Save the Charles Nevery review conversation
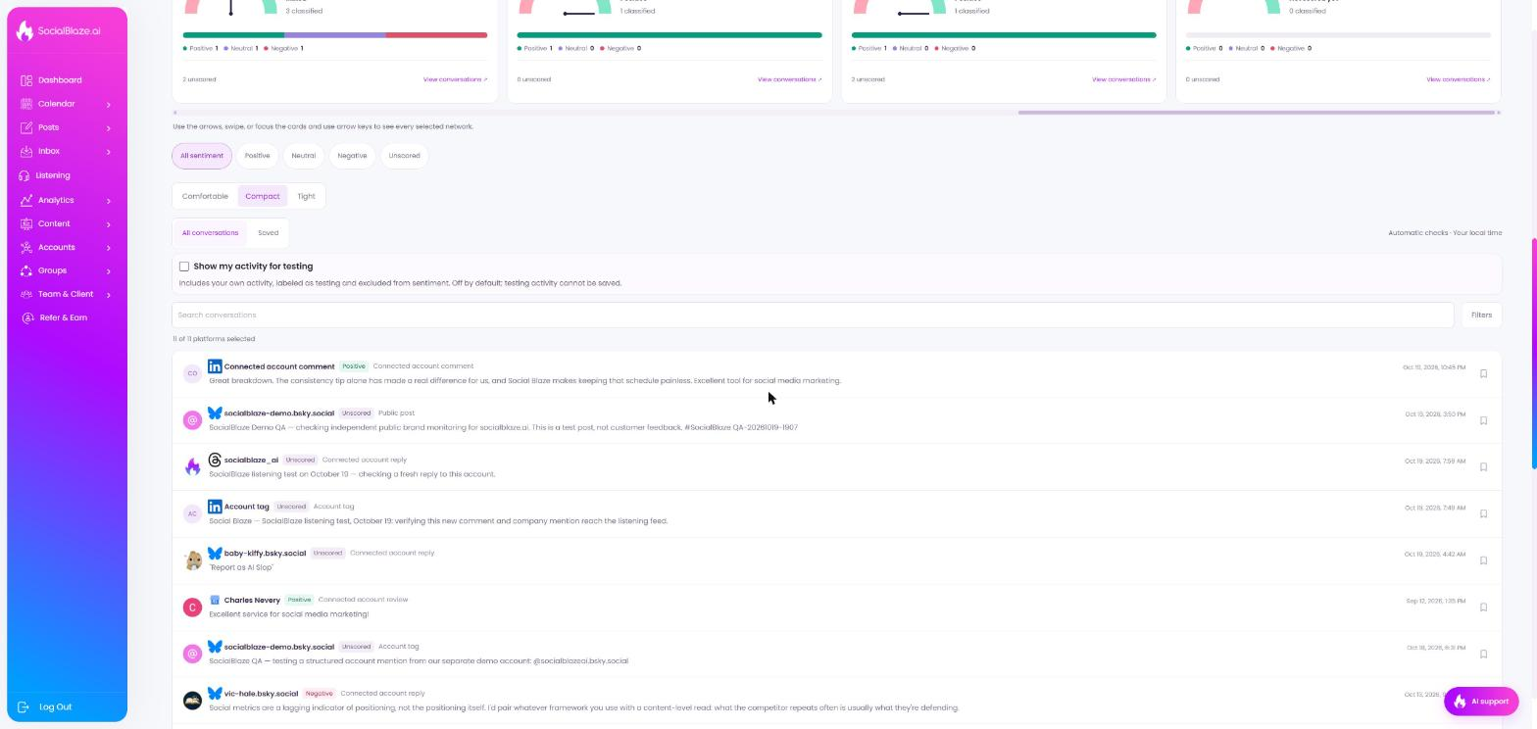1537x729 pixels. [x=1483, y=607]
